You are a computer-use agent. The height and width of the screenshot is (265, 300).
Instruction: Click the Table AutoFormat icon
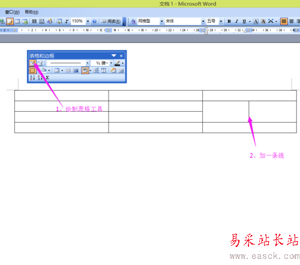point(113,70)
